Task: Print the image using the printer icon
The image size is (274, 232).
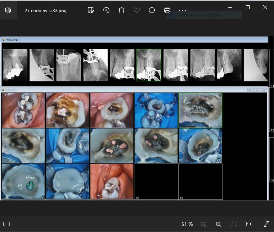Action: click(167, 10)
